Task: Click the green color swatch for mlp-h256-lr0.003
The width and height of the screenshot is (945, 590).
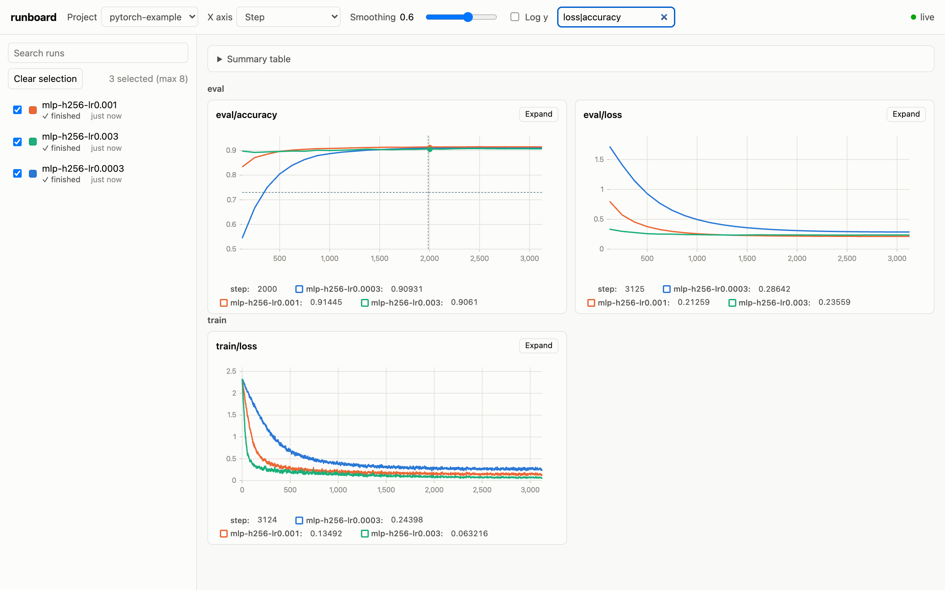Action: [x=33, y=142]
